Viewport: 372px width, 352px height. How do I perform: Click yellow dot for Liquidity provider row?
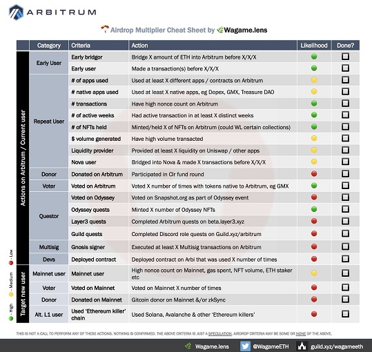pyautogui.click(x=314, y=150)
